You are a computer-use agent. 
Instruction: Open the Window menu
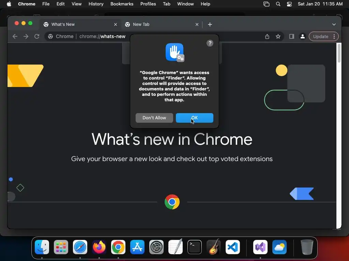click(185, 4)
